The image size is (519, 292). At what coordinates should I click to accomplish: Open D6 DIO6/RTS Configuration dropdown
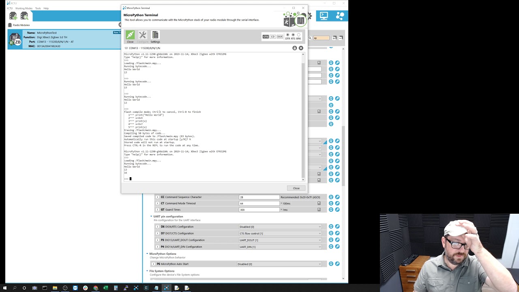tap(280, 227)
